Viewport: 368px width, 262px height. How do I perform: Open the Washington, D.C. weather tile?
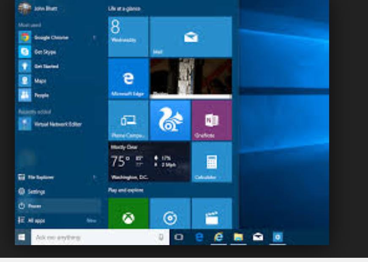click(x=149, y=162)
